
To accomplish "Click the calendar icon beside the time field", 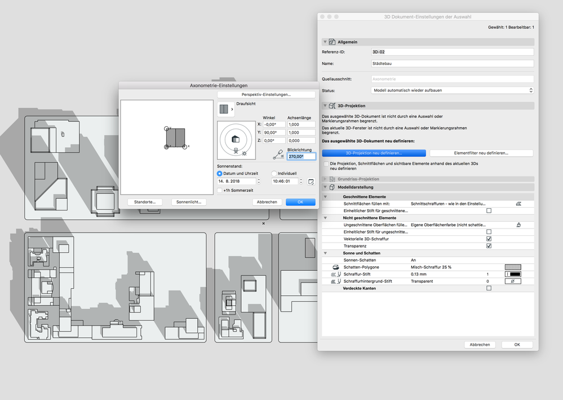I will (x=311, y=182).
